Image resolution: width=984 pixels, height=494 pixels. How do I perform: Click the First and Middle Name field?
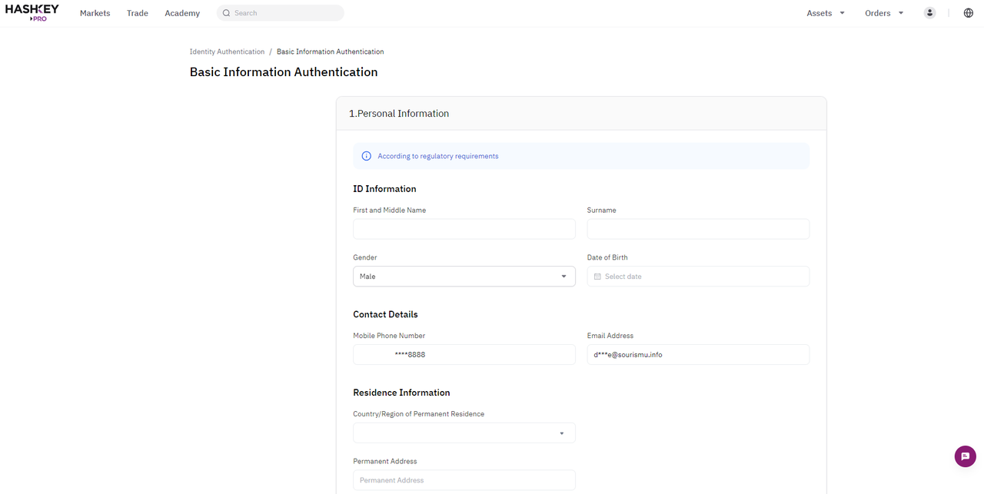[464, 228]
